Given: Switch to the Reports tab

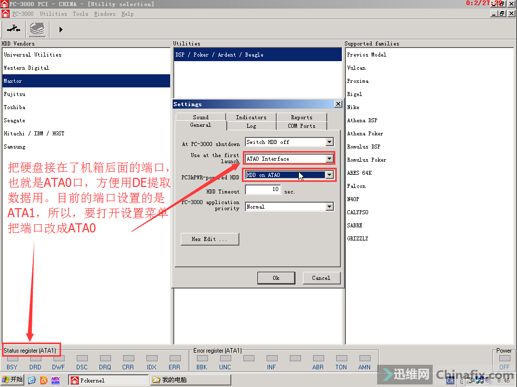Looking at the screenshot, I should click(x=302, y=117).
